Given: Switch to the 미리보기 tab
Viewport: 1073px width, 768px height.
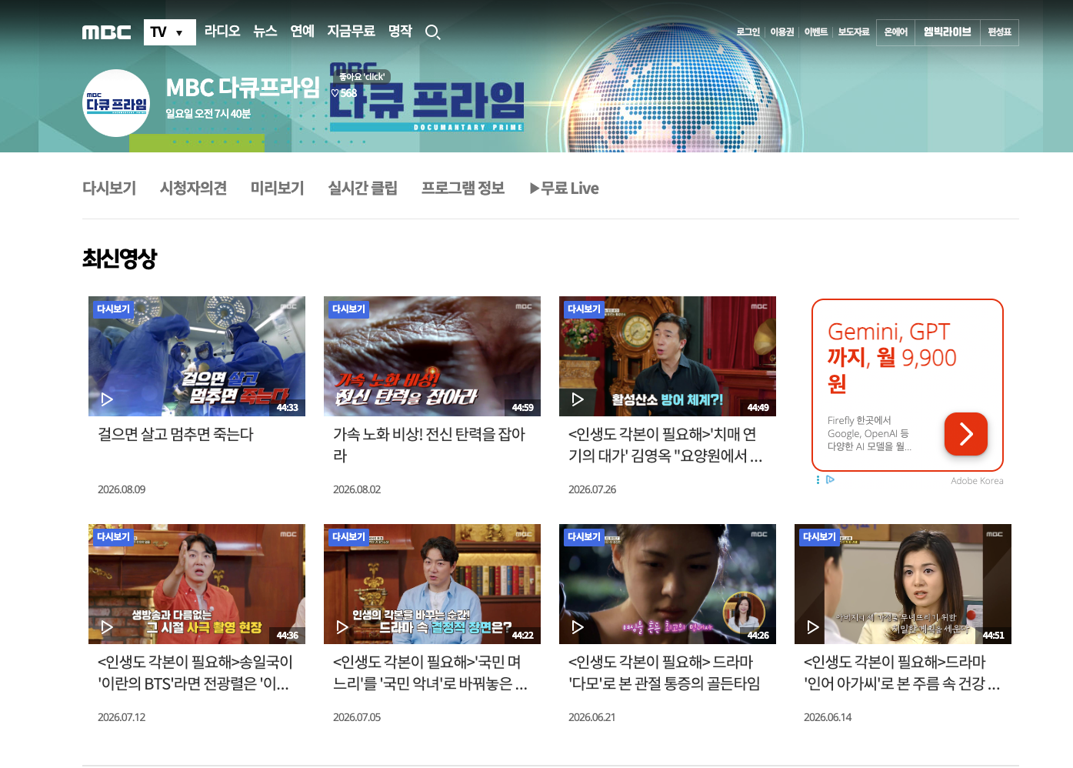Looking at the screenshot, I should (x=278, y=189).
